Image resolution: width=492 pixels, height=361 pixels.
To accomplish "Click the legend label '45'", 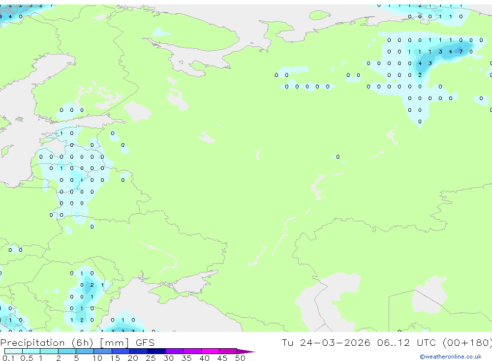I will 222,358.
